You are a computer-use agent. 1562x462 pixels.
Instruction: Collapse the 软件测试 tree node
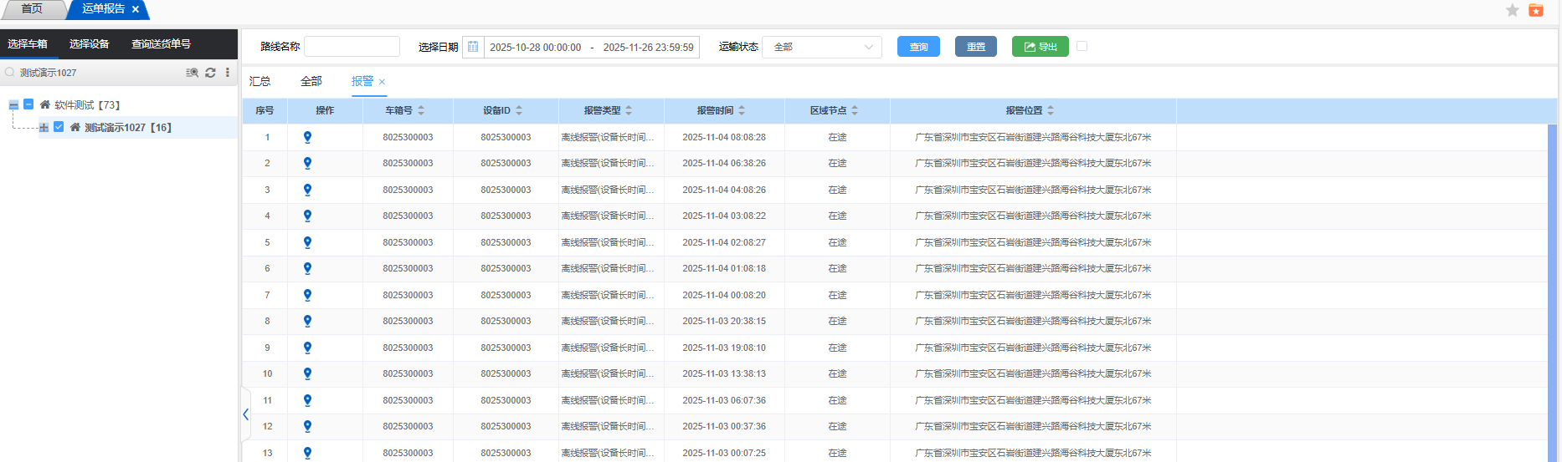pos(13,105)
